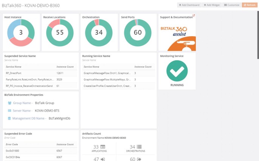259x161 pixels.
Task: Click the Receive Locations count 55
Action: click(x=60, y=32)
